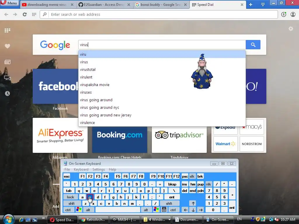Select the 'virustotal' suggestion
The width and height of the screenshot is (299, 224).
coord(162,69)
